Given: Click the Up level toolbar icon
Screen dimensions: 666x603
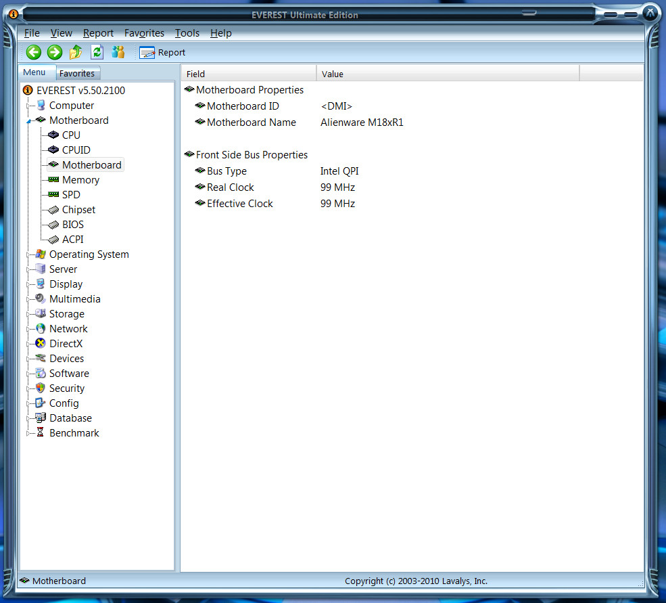Looking at the screenshot, I should pyautogui.click(x=76, y=52).
